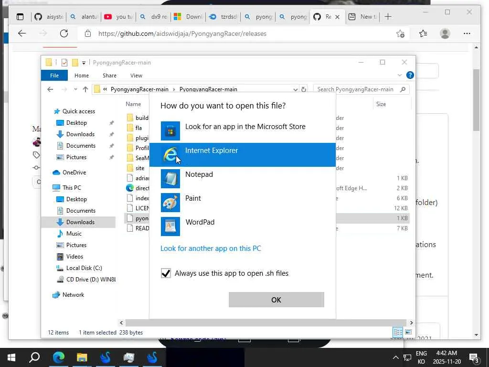Expand the Explorer ribbon chevron
The height and width of the screenshot is (367, 489).
(x=400, y=75)
